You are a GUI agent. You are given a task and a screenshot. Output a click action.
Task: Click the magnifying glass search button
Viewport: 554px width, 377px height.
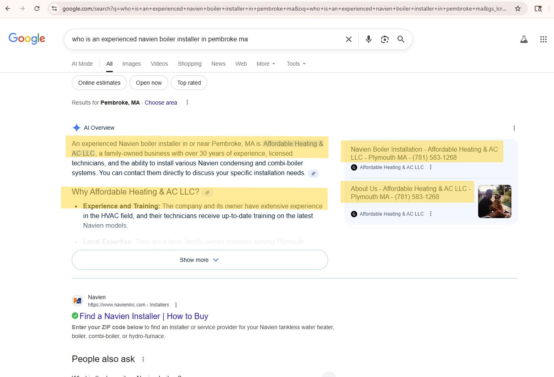pyautogui.click(x=401, y=39)
